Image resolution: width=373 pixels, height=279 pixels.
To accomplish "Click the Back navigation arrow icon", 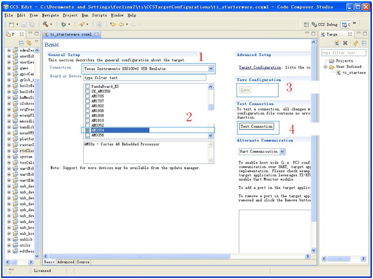I will [121, 24].
